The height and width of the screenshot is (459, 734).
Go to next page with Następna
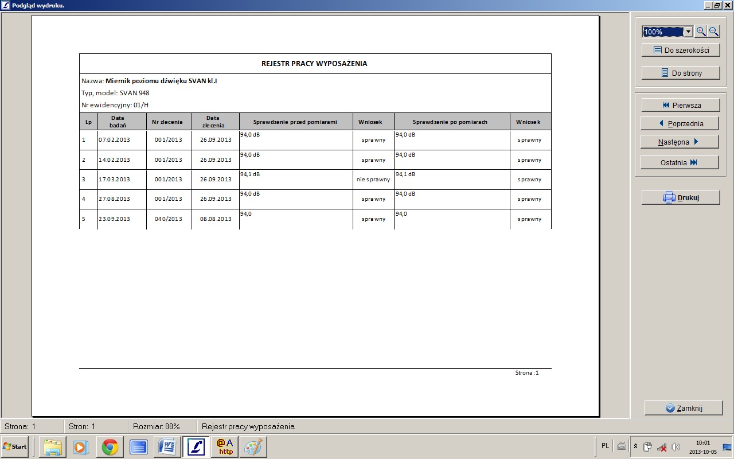[680, 142]
